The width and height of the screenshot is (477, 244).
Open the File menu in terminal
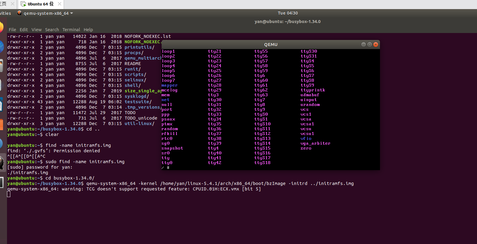[12, 30]
